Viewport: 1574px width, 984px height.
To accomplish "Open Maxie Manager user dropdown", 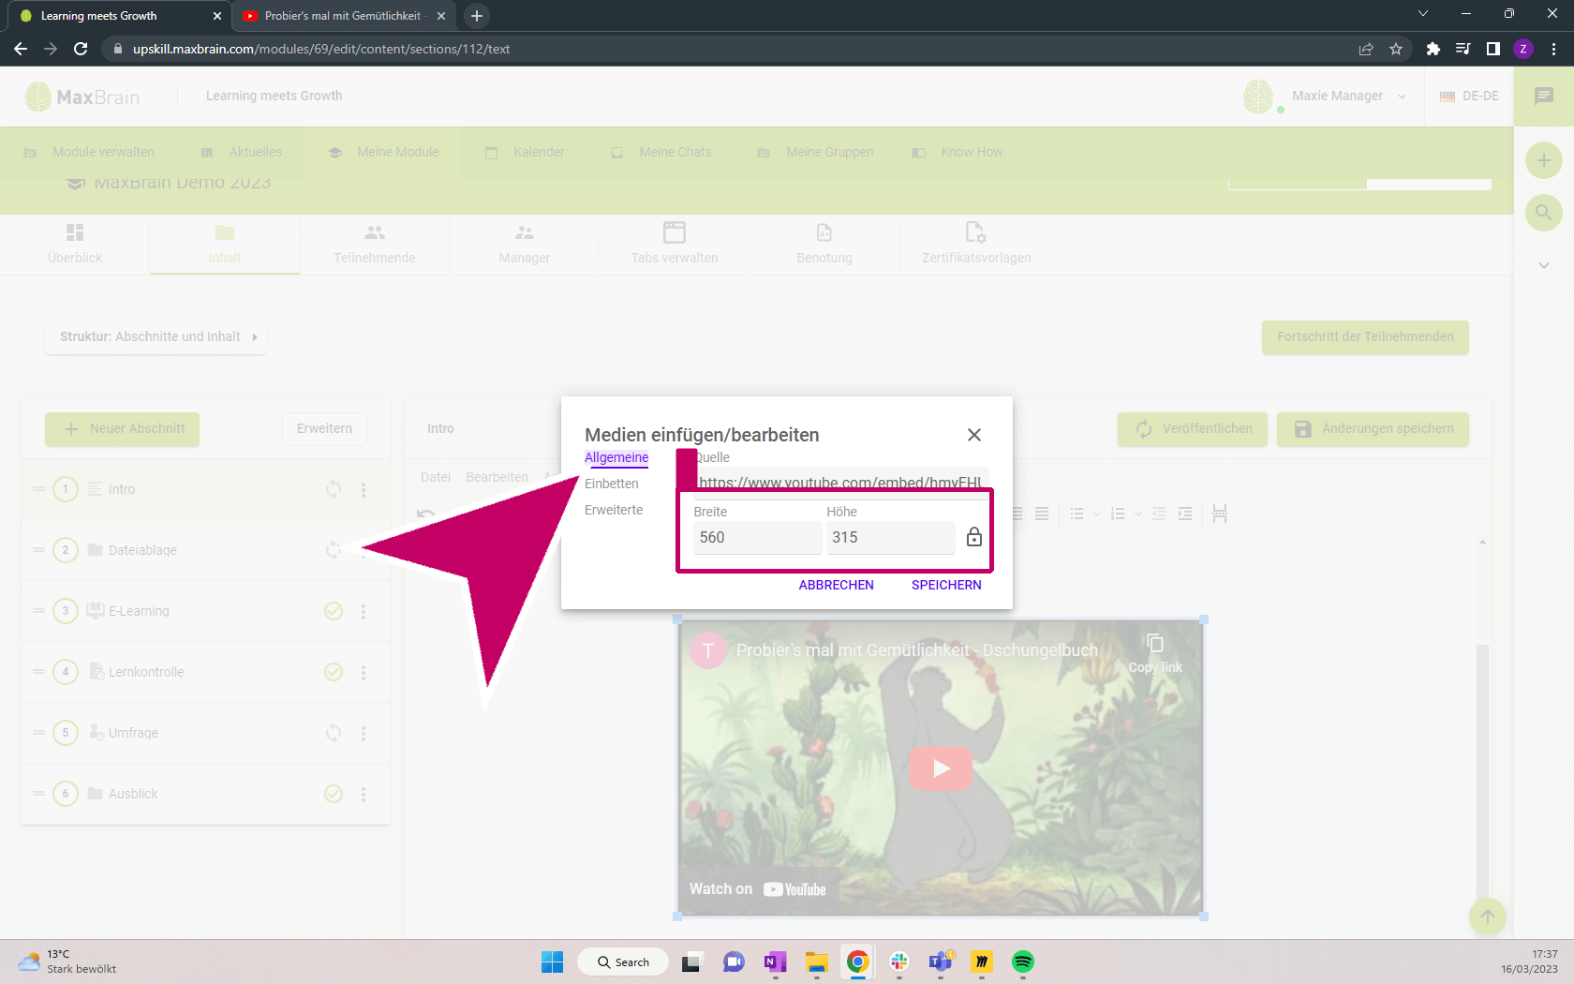I will pyautogui.click(x=1325, y=97).
